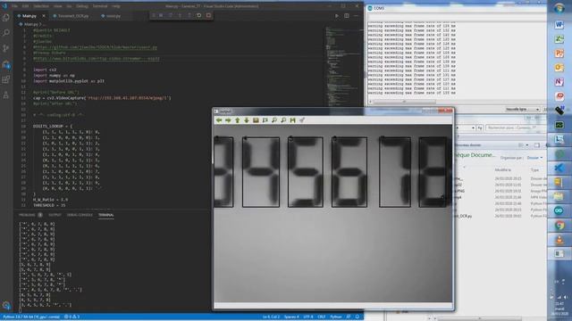Click the VS Code minimap
Image resolution: width=572 pixels, height=321 pixels.
click(x=343, y=65)
